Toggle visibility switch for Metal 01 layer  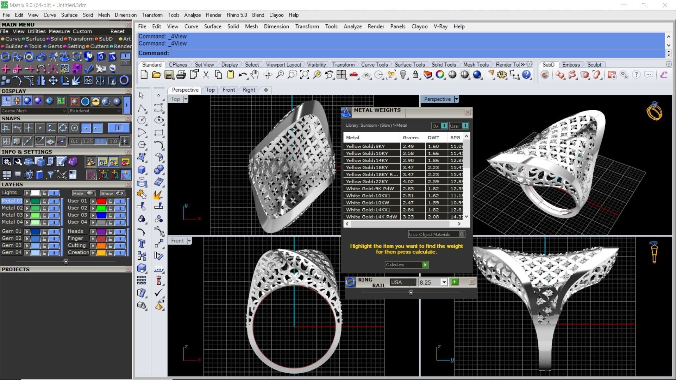tap(54, 201)
